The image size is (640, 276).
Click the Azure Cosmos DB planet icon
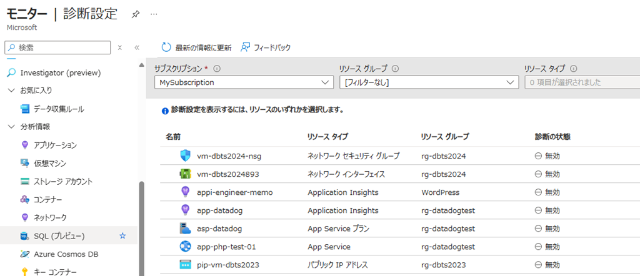click(25, 254)
